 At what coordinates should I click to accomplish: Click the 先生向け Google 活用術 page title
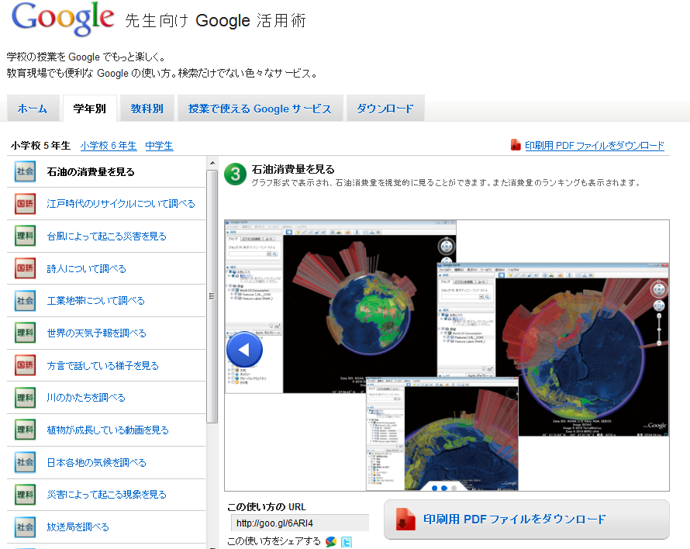tap(216, 21)
